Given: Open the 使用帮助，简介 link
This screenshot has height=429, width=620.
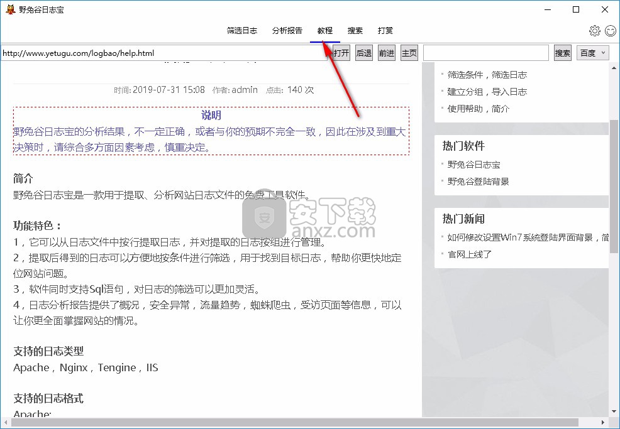Looking at the screenshot, I should 478,109.
